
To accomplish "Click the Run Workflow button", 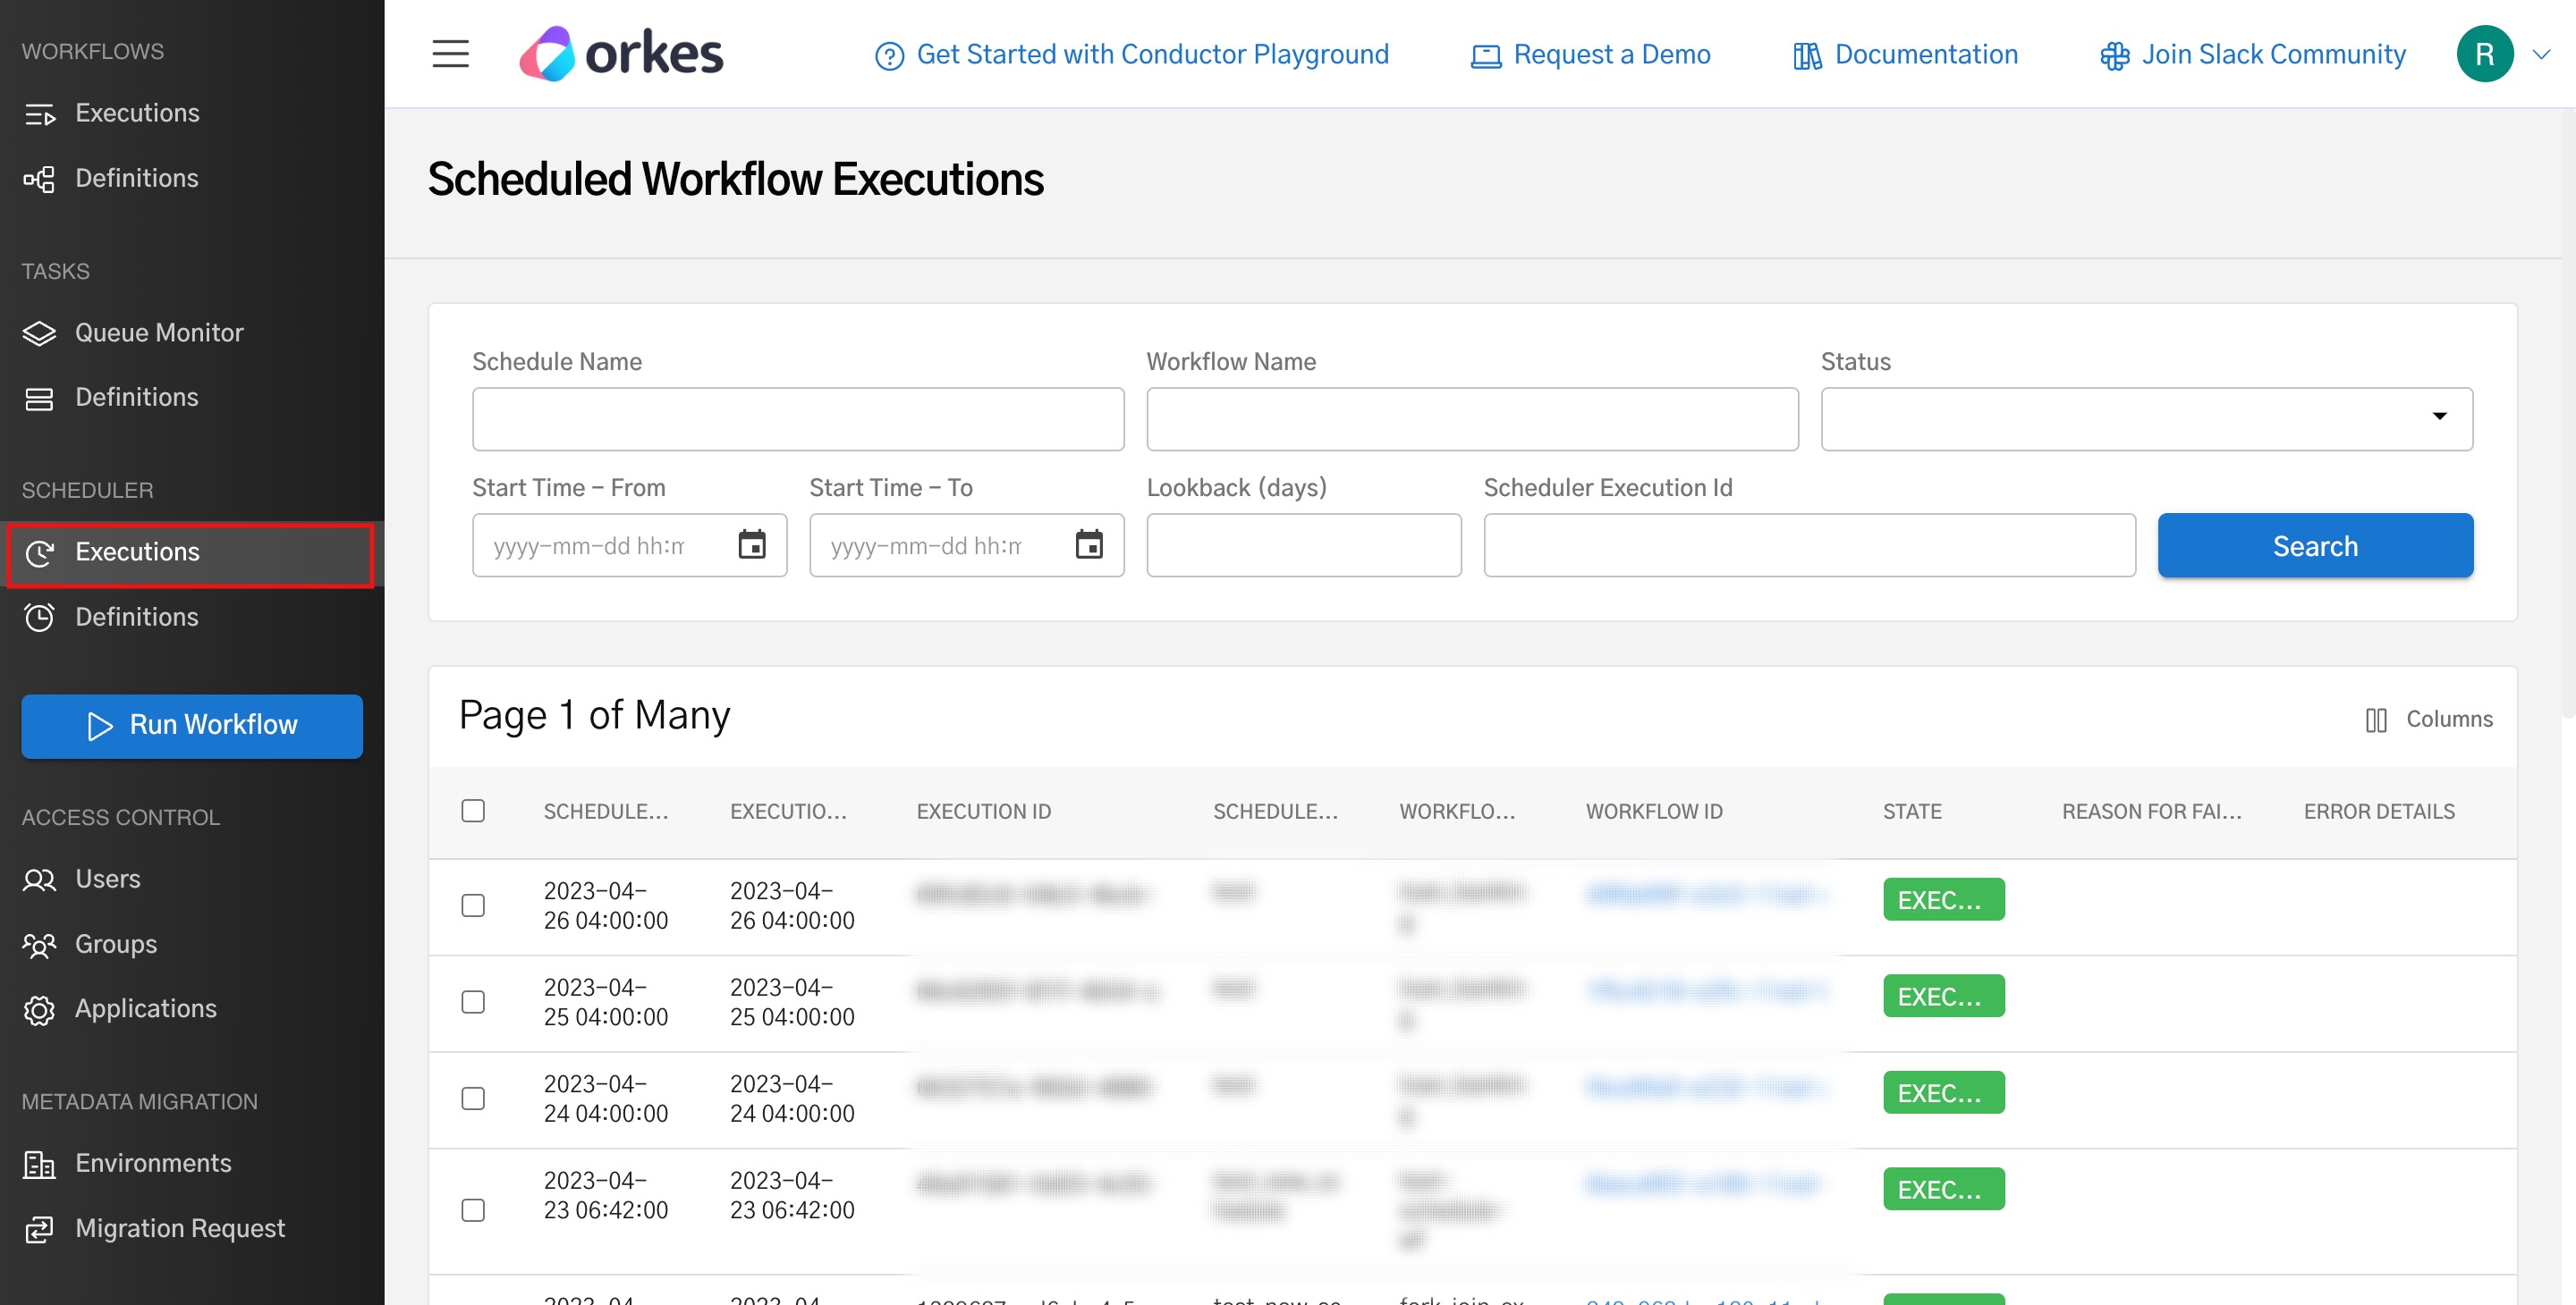I will coord(191,727).
